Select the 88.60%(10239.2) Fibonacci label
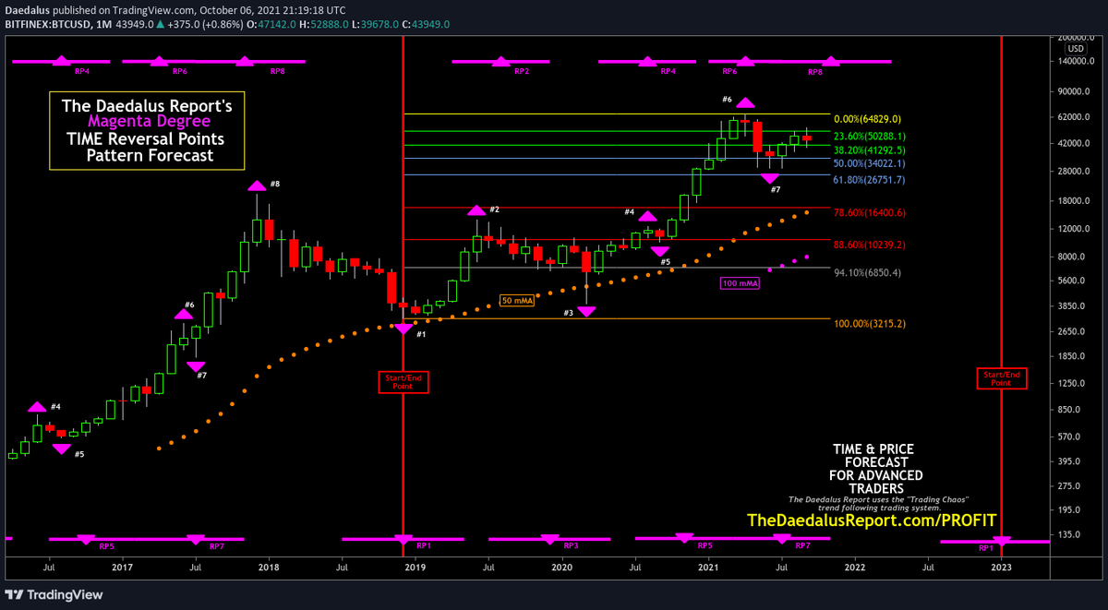The width and height of the screenshot is (1108, 610). pyautogui.click(x=871, y=245)
